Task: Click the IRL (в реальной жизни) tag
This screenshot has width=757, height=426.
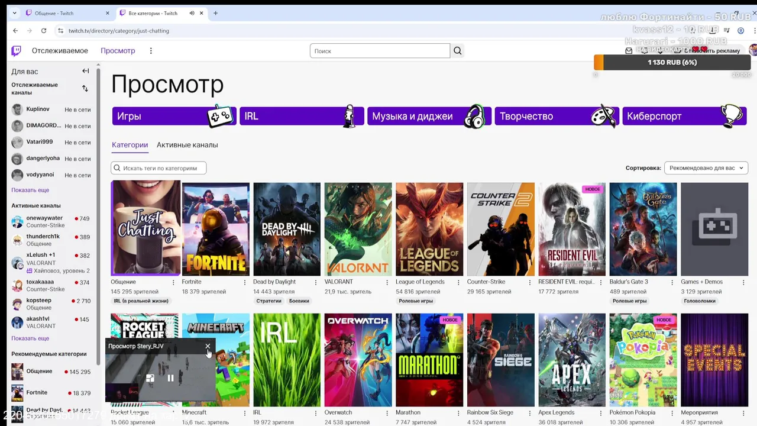Action: [x=141, y=301]
